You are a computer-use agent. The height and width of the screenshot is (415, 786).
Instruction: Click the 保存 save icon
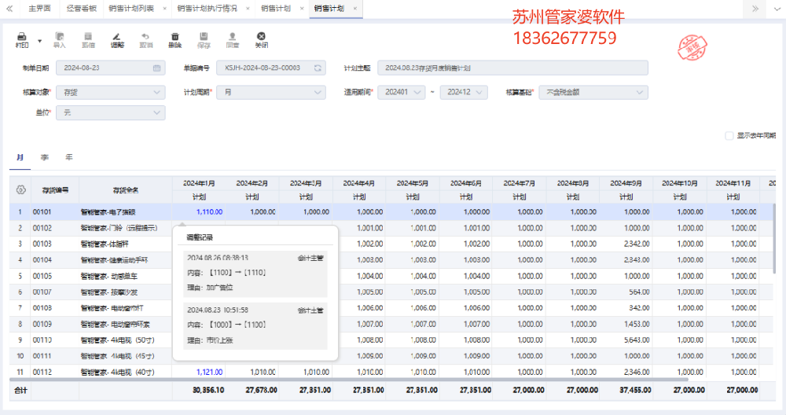tap(204, 37)
